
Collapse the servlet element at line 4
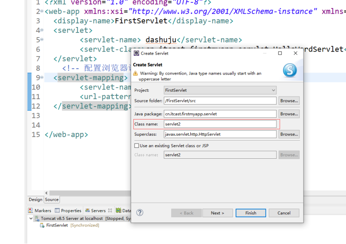(42, 30)
